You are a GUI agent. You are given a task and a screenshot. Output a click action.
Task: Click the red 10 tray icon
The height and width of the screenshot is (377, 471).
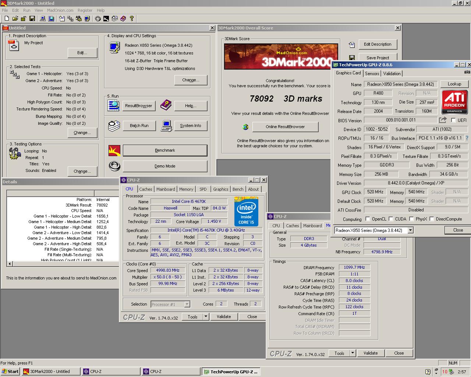coord(445,372)
